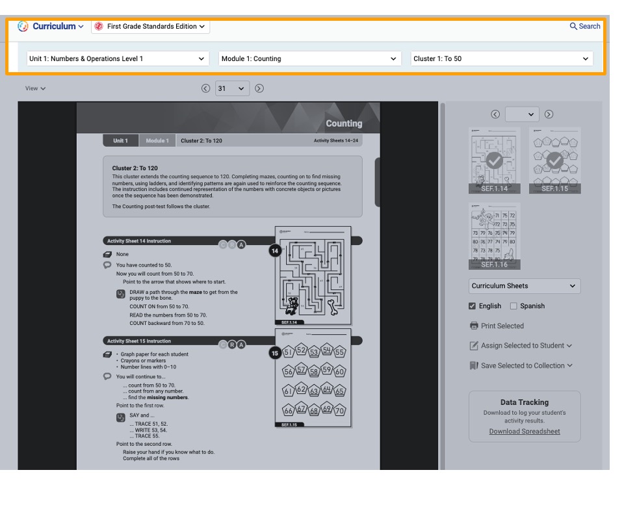Click the Assign Selected to Student pencil icon
The height and width of the screenshot is (520, 624).
[474, 346]
